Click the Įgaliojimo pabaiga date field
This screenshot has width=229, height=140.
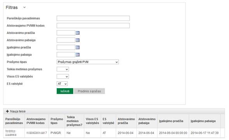(x=66, y=55)
